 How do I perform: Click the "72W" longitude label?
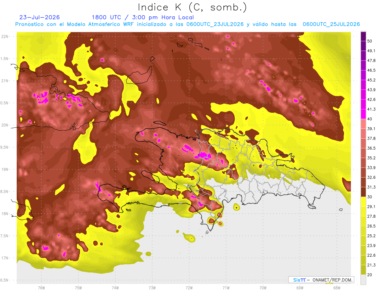click(x=189, y=288)
